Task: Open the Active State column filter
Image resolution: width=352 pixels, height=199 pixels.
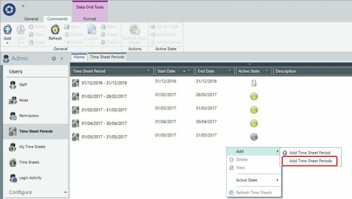Action: click(266, 71)
